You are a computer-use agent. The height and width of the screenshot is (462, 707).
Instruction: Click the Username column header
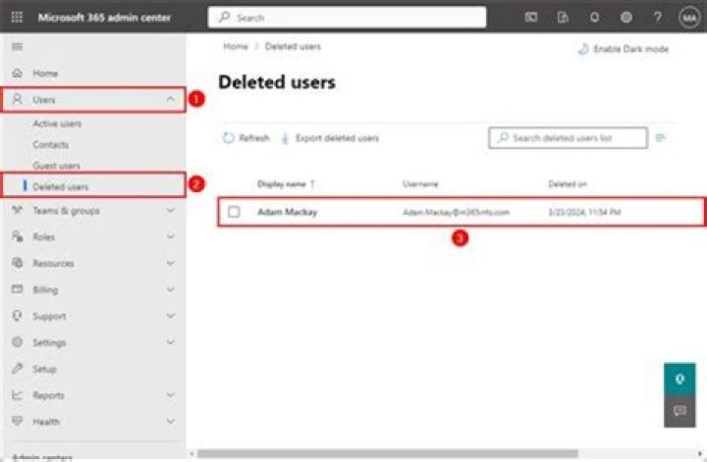tap(420, 183)
